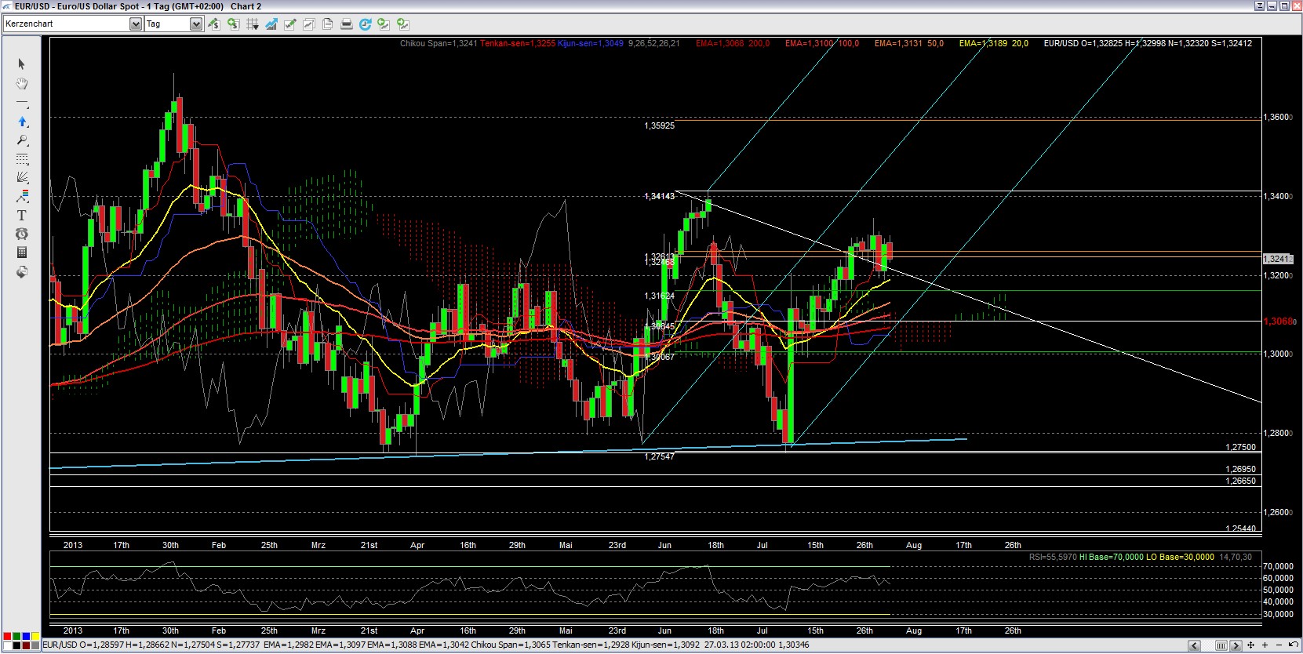Click the plus zoom-in button at bottom right
1303x654 pixels.
click(1265, 645)
